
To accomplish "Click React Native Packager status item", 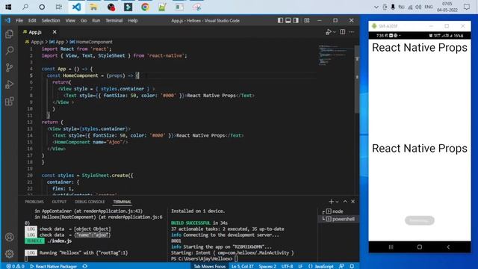I will (54, 266).
